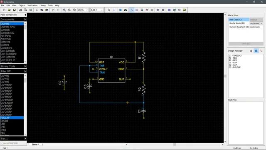Save the schematic with floppy icon

14,10
